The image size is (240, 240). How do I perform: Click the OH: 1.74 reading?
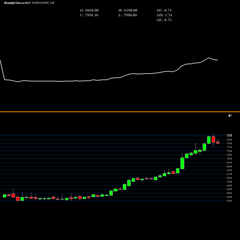tap(164, 15)
